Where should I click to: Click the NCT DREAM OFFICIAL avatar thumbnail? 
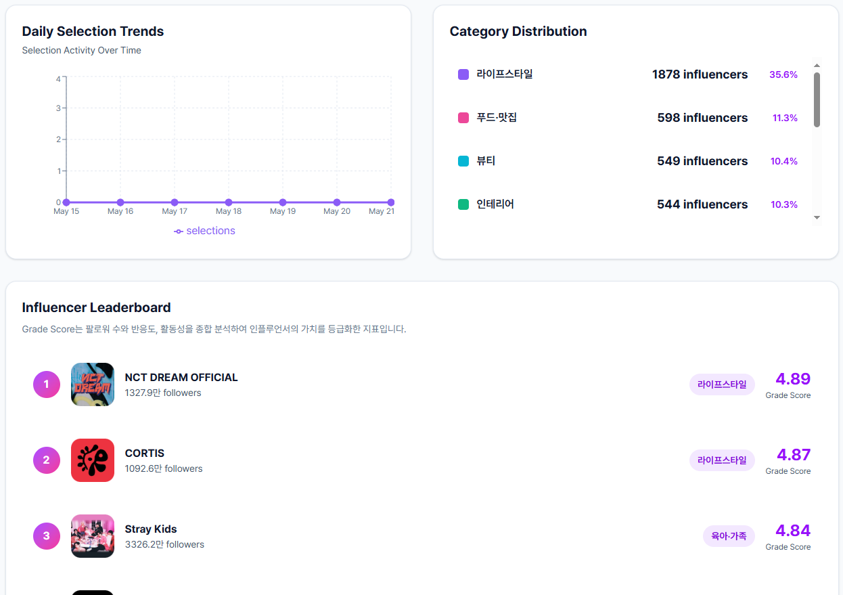pyautogui.click(x=93, y=384)
